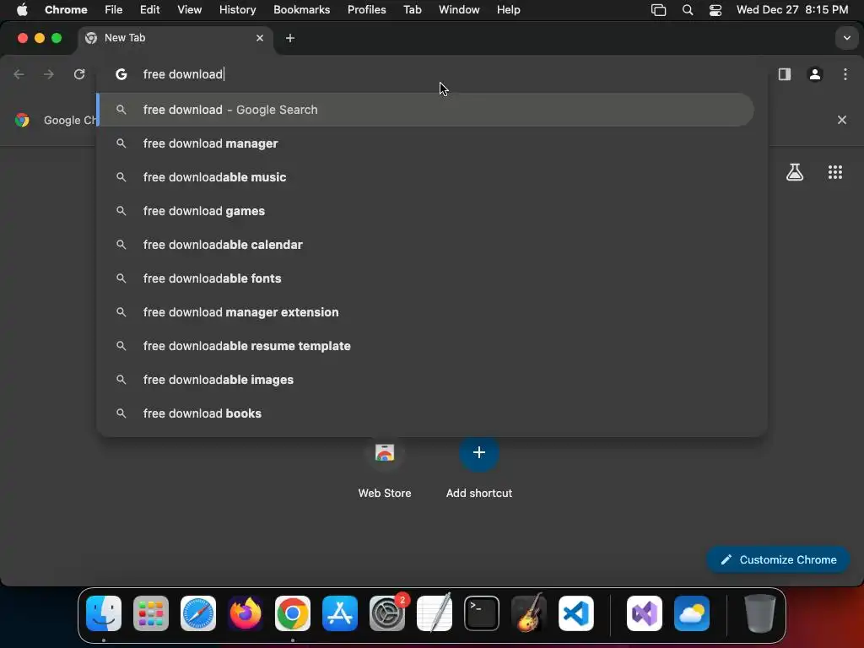Open the Window menu
This screenshot has width=864, height=648.
tap(459, 10)
